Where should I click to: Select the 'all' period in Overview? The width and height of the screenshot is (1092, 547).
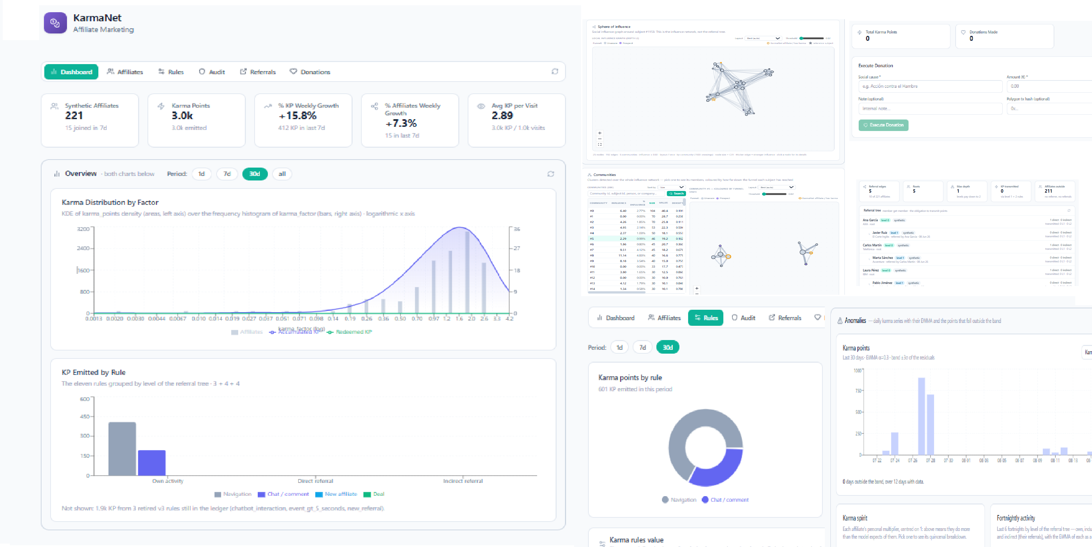point(282,174)
